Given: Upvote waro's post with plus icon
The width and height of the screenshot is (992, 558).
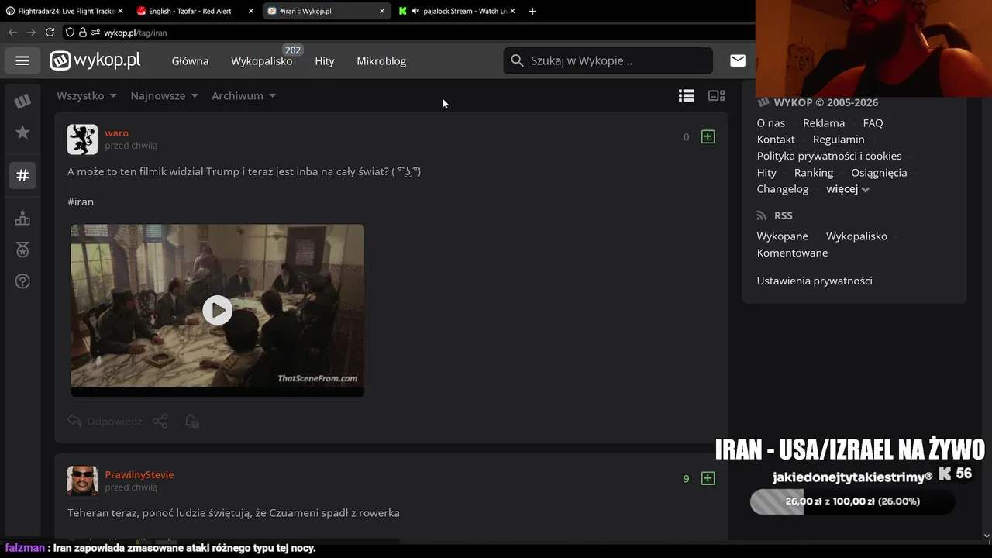Looking at the screenshot, I should (x=708, y=136).
